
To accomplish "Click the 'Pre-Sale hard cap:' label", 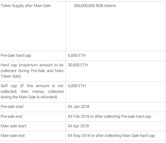I will (x=16, y=56).
